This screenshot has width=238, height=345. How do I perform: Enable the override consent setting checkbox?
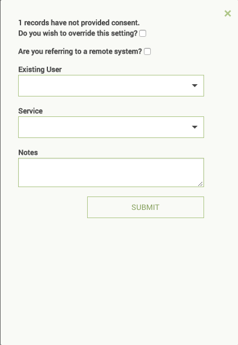pos(143,33)
